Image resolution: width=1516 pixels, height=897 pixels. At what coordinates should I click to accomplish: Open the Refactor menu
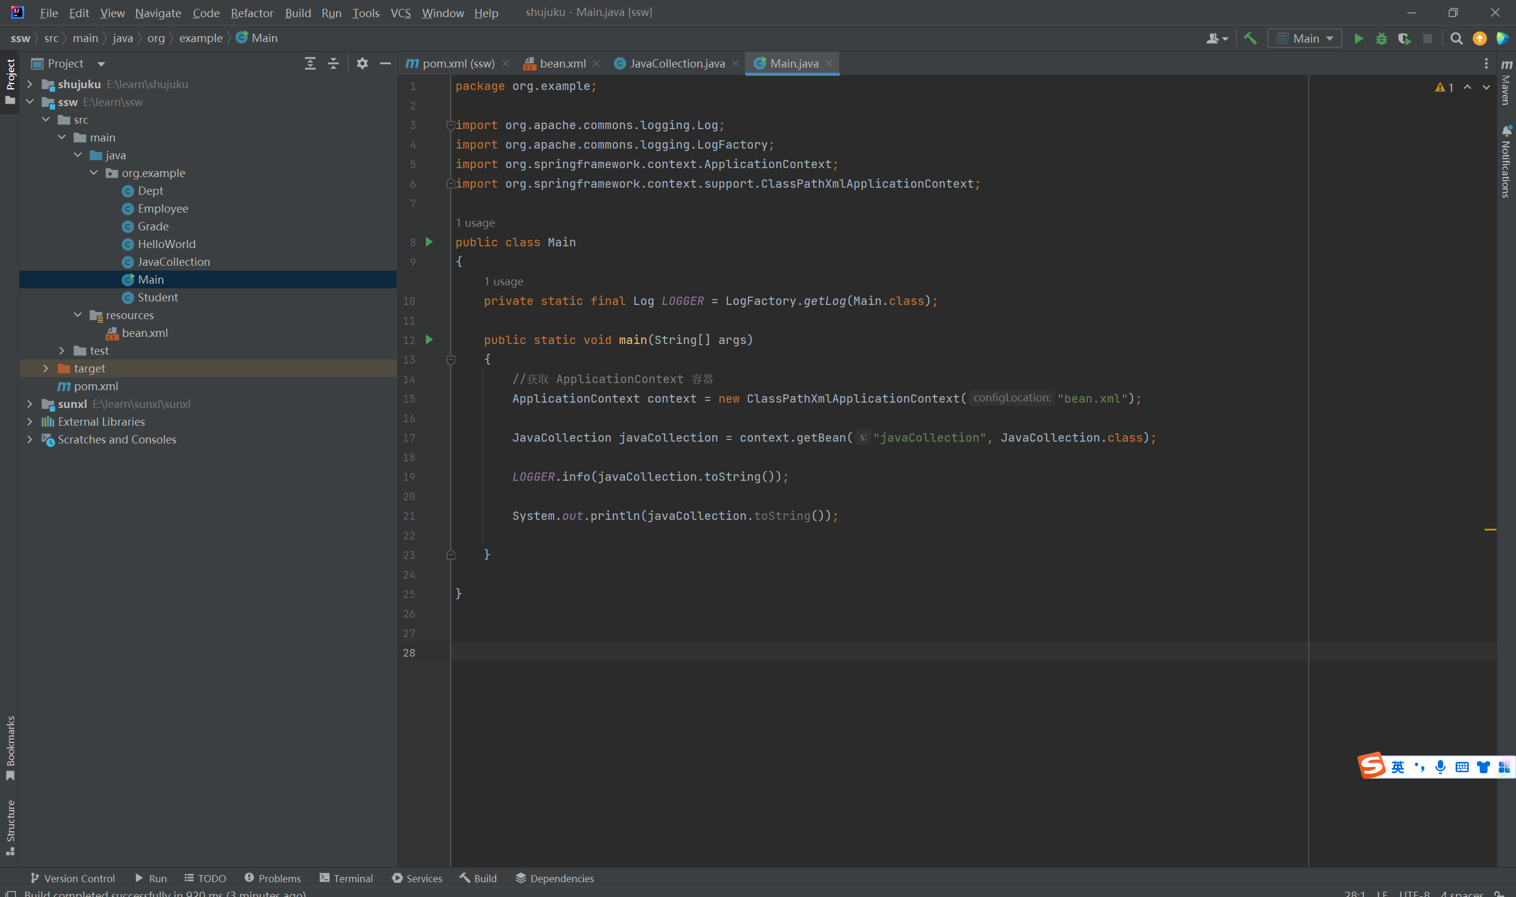pos(252,12)
